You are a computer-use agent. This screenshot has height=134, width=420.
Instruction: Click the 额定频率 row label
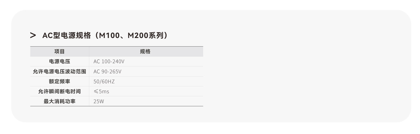pos(60,82)
